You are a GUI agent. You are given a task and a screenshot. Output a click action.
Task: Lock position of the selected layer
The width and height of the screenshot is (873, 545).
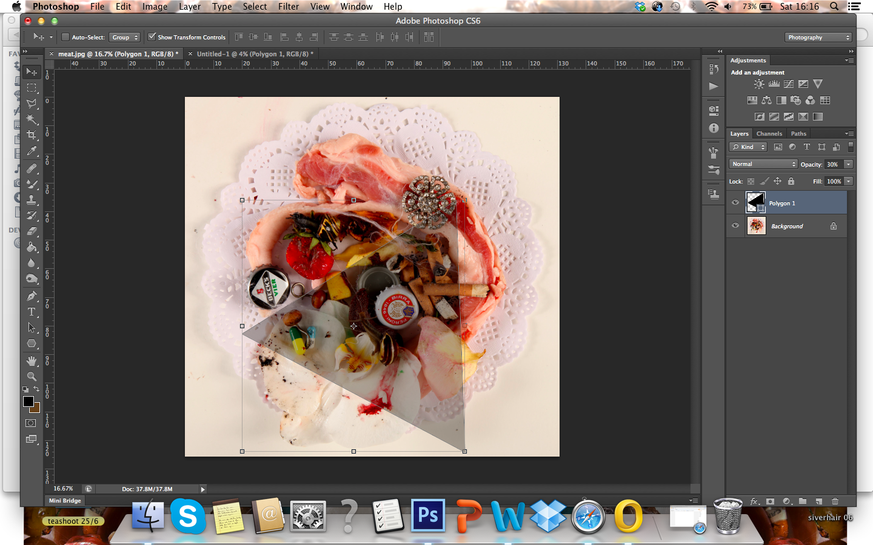(x=777, y=181)
